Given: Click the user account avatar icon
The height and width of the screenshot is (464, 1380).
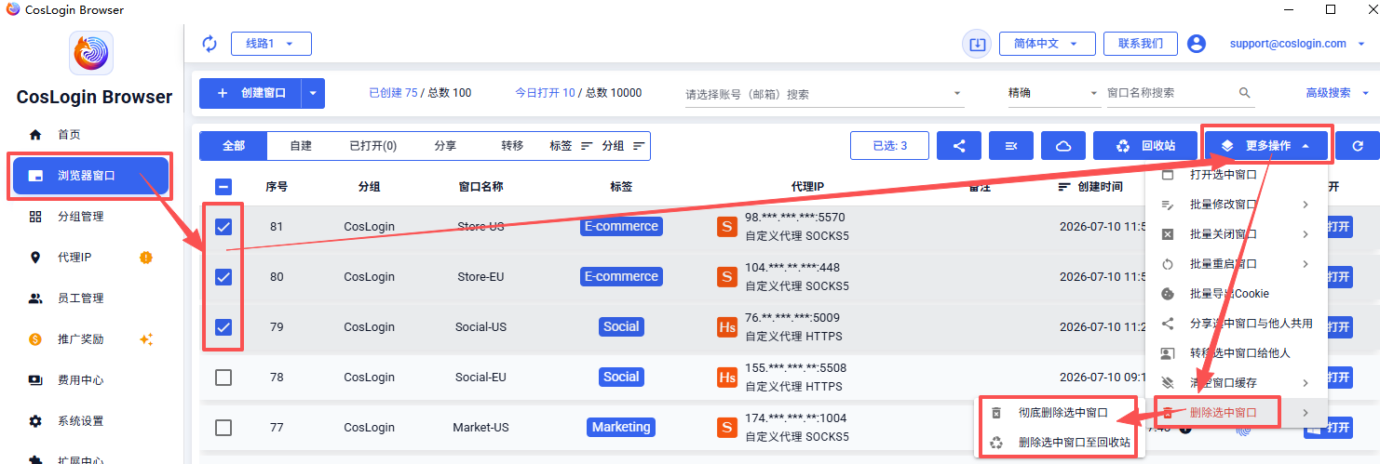Looking at the screenshot, I should 1197,44.
